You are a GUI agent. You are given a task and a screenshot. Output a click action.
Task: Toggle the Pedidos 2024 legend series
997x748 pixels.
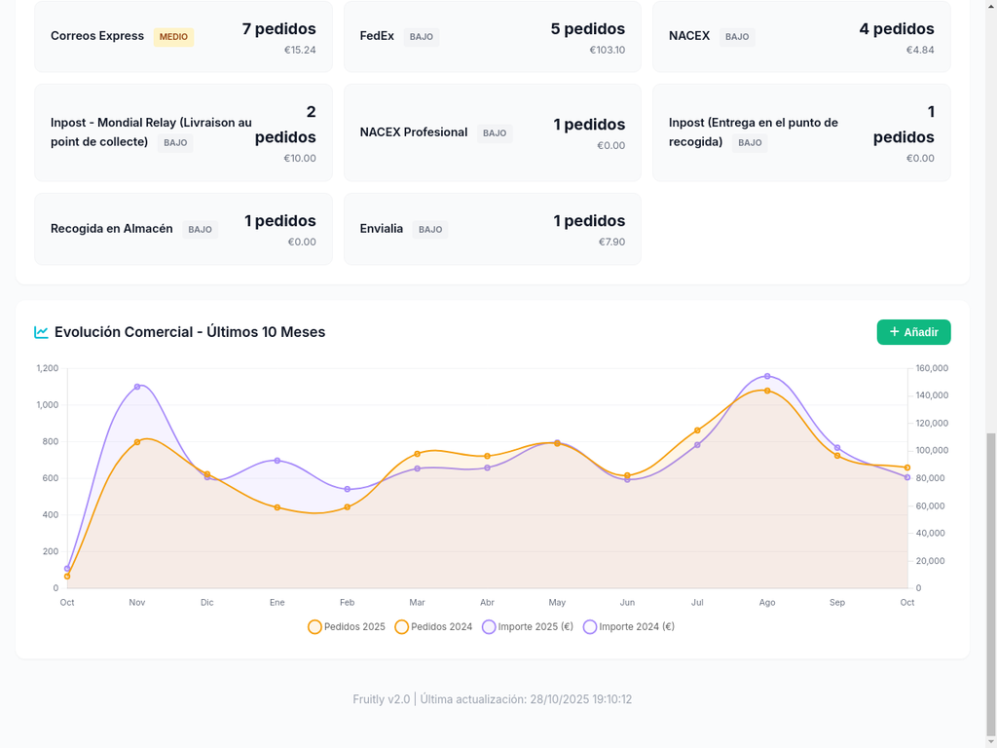(433, 627)
